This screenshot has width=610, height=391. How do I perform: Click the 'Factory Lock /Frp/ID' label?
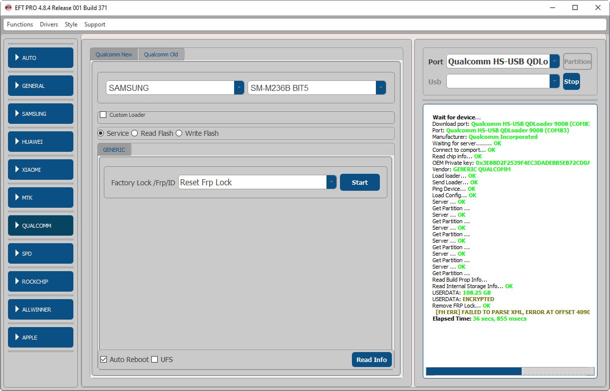click(143, 183)
